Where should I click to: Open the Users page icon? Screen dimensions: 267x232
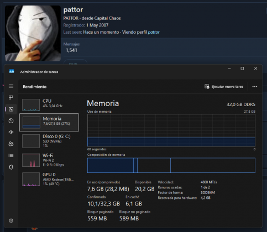pos(11,144)
